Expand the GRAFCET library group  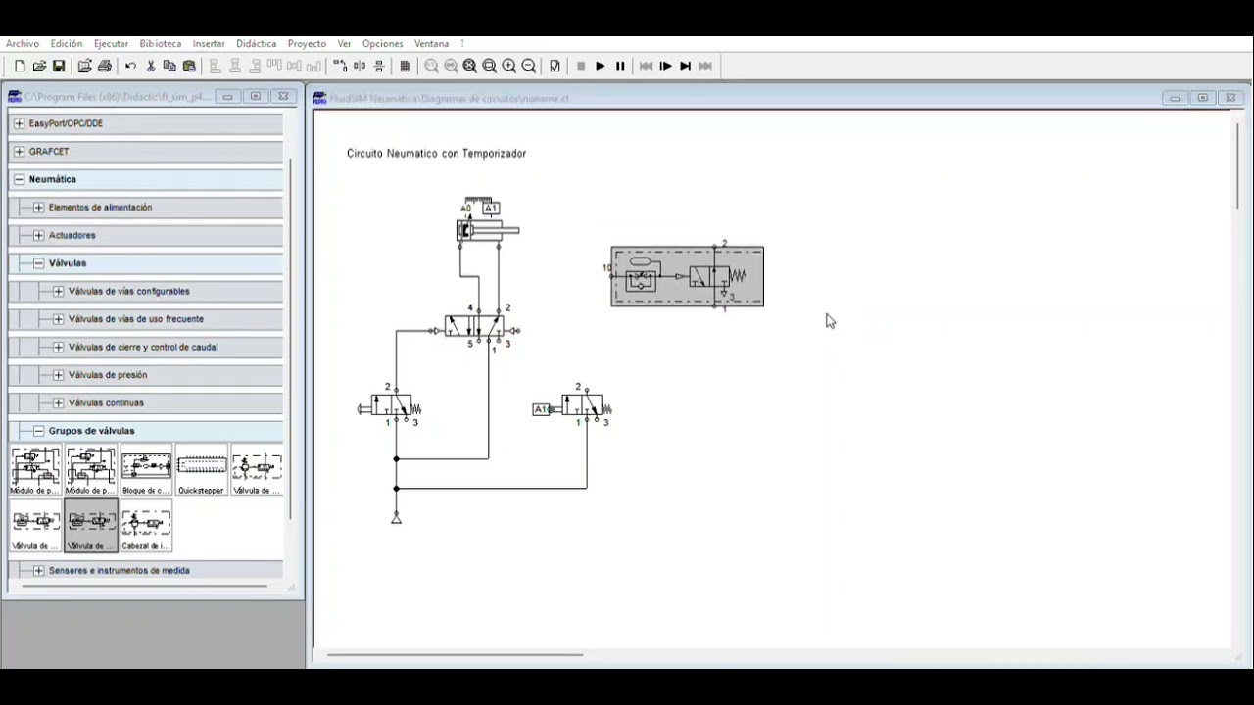(x=19, y=152)
